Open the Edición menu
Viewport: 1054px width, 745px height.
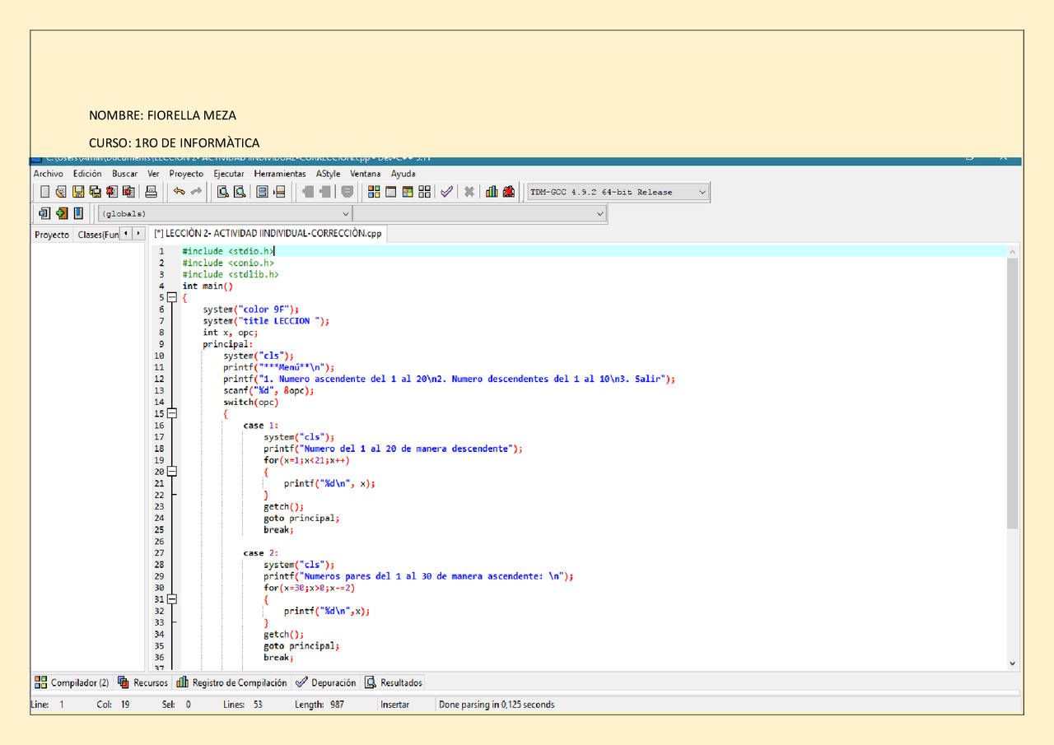pos(87,174)
